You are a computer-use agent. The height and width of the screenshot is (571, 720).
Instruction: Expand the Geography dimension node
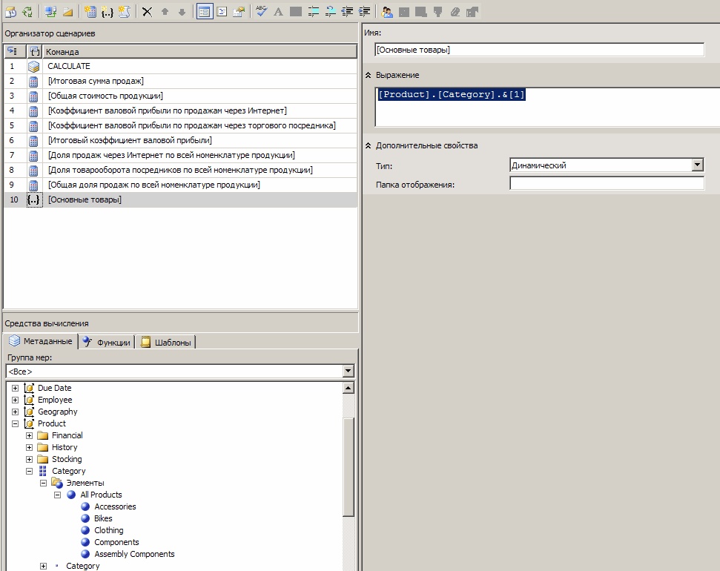16,412
